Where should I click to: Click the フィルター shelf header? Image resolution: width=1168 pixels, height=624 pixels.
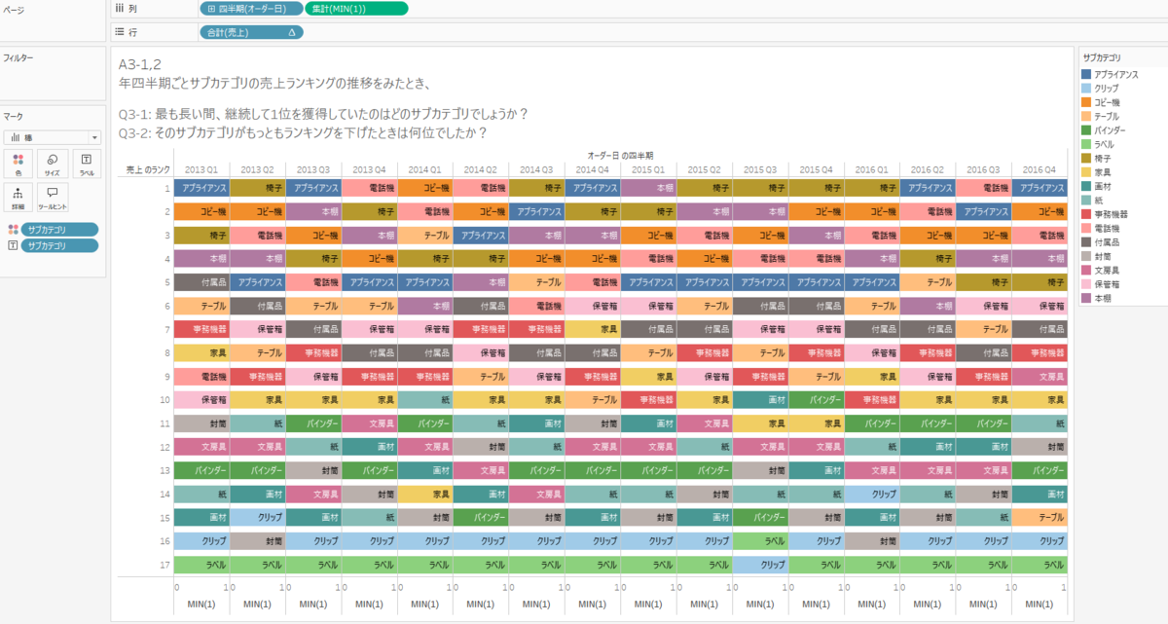click(x=19, y=58)
